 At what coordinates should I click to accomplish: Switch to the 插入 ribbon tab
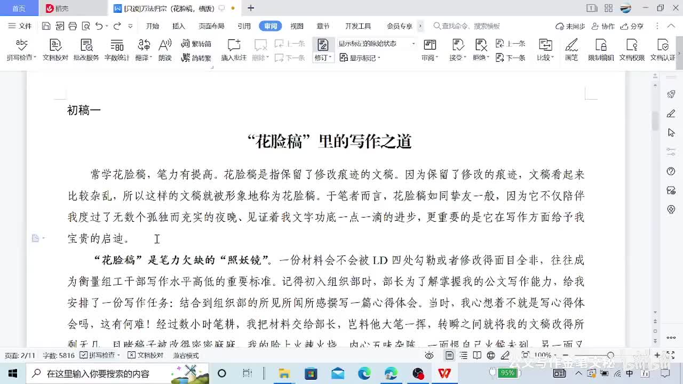tap(179, 26)
